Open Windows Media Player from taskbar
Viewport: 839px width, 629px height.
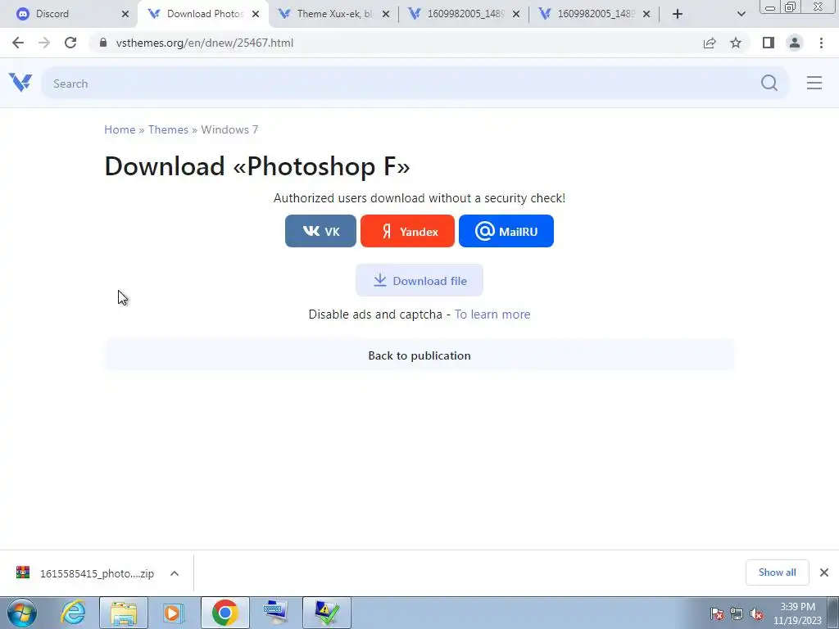tap(174, 613)
